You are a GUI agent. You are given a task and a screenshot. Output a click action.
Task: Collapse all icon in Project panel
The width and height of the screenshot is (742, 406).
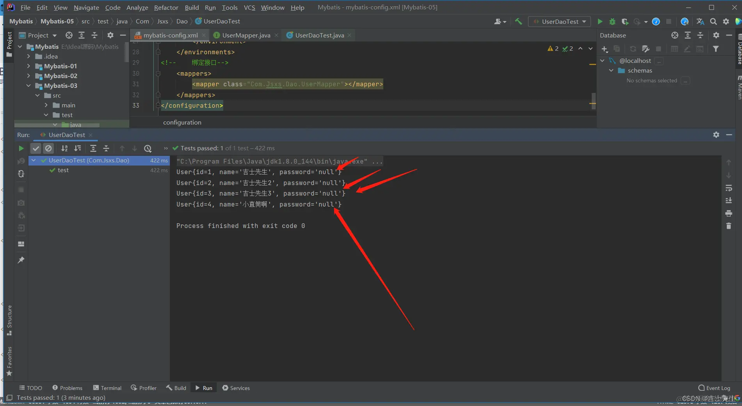coord(94,35)
